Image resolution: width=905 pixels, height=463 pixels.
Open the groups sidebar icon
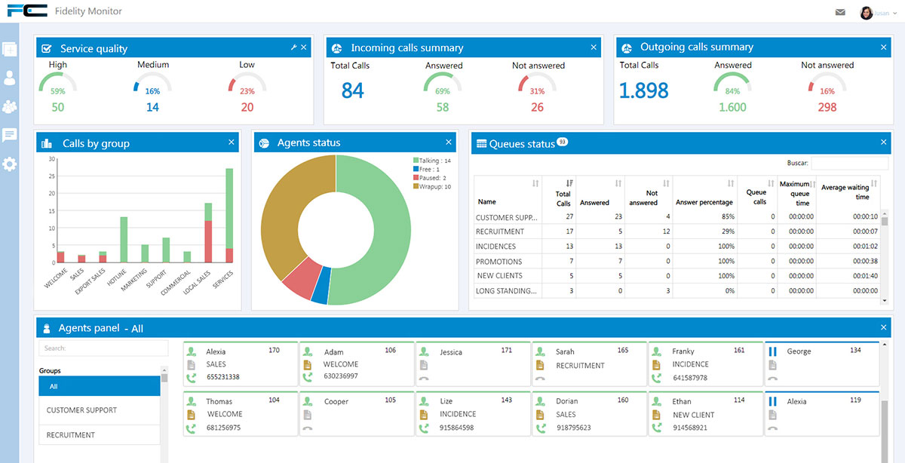(x=10, y=106)
